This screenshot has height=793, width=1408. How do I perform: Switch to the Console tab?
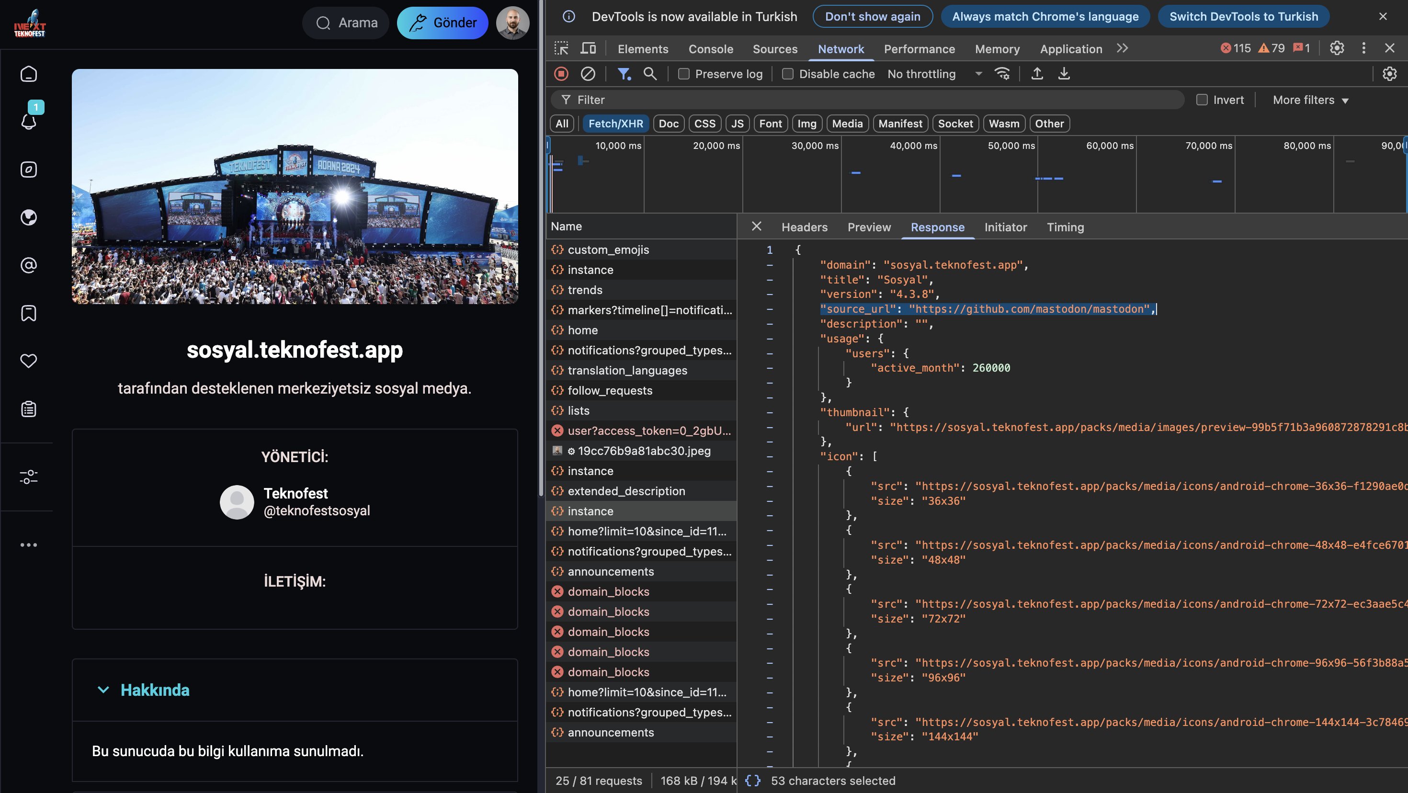(x=711, y=49)
